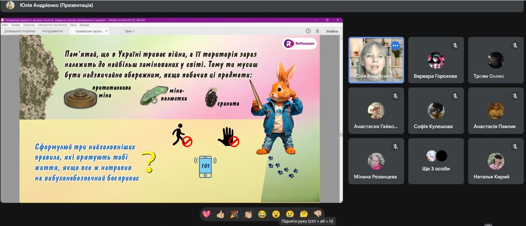Switch to the Урок 1 tab in Acrobat
Viewport: 526px width, 226px height.
[129, 31]
